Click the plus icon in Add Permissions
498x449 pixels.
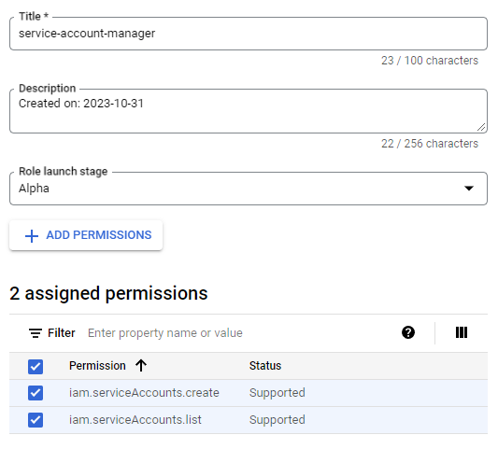(32, 236)
